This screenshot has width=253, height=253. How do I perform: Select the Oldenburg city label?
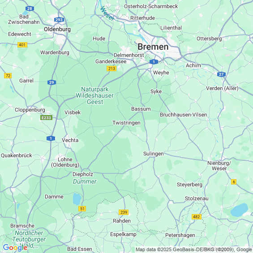pyautogui.click(x=57, y=29)
